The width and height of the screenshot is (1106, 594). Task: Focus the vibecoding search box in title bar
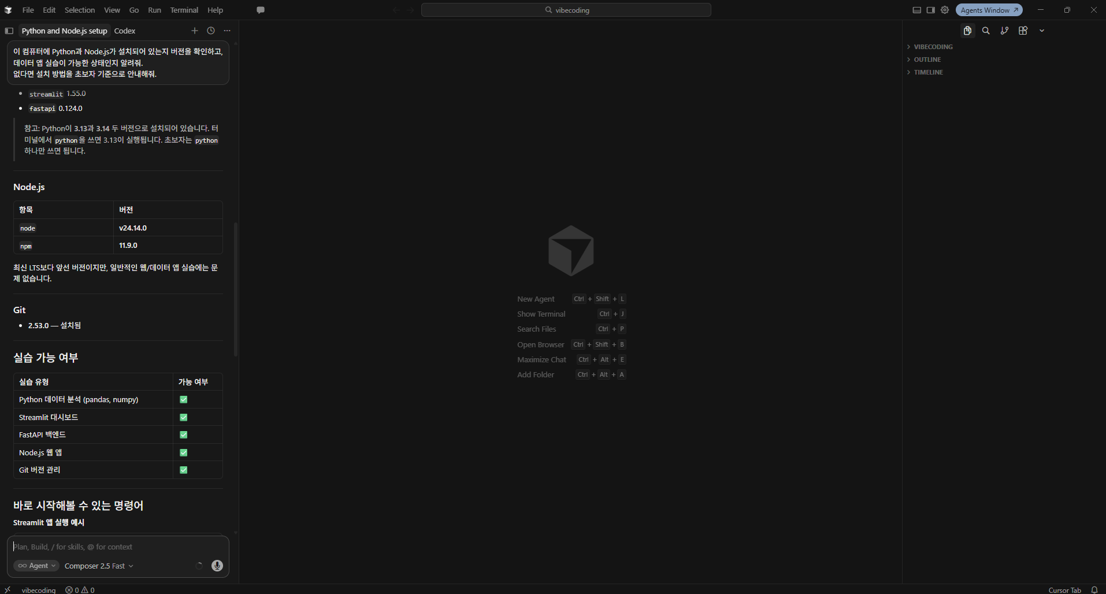coord(566,10)
